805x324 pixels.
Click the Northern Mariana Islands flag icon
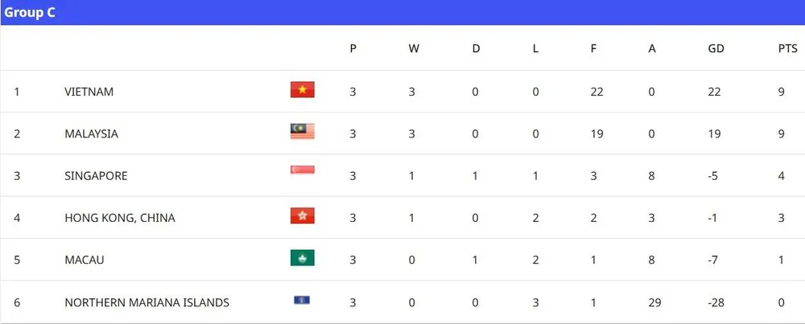pyautogui.click(x=303, y=301)
